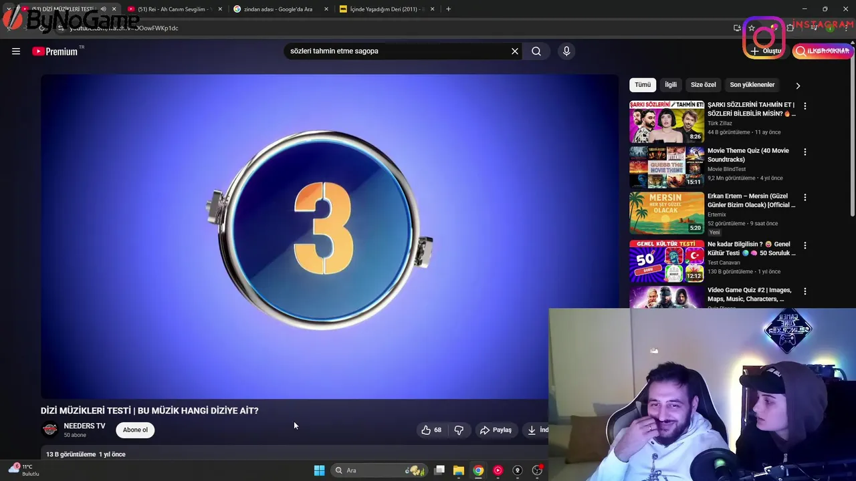
Task: Open the Ne kadar Bilgilisin title link
Action: tap(751, 249)
